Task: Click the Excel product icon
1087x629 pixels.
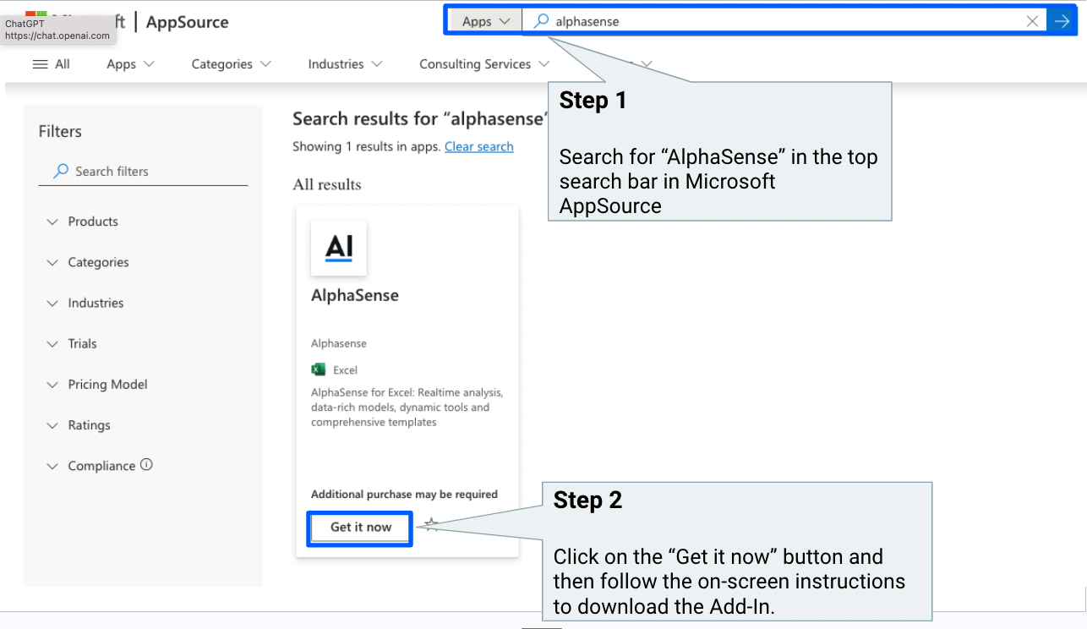Action: click(x=319, y=369)
